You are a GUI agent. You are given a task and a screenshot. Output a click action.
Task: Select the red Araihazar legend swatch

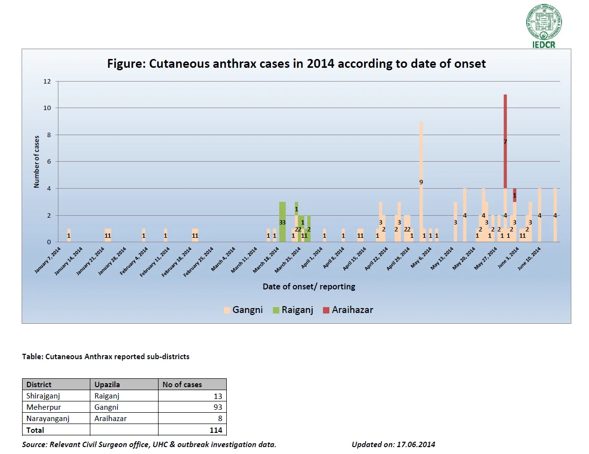point(326,310)
